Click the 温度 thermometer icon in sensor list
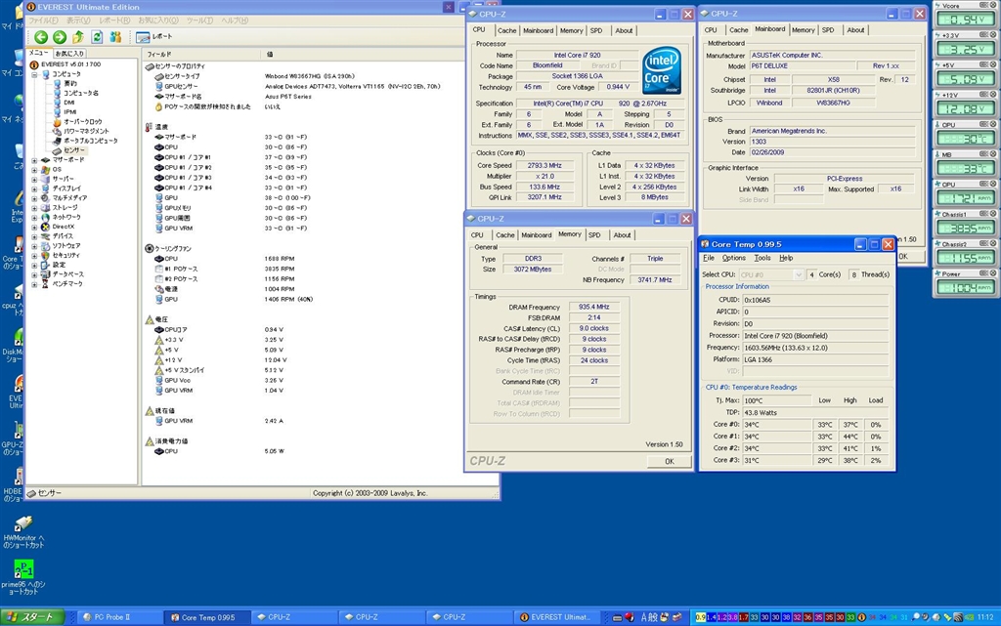Viewport: 1001px width, 626px height. 149,127
